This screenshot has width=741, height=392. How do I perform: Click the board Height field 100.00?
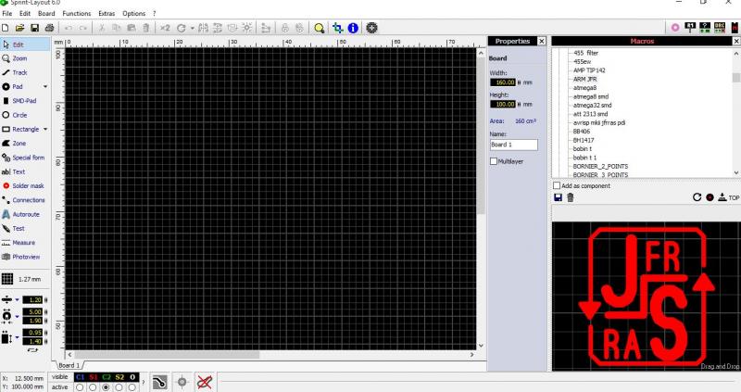503,104
